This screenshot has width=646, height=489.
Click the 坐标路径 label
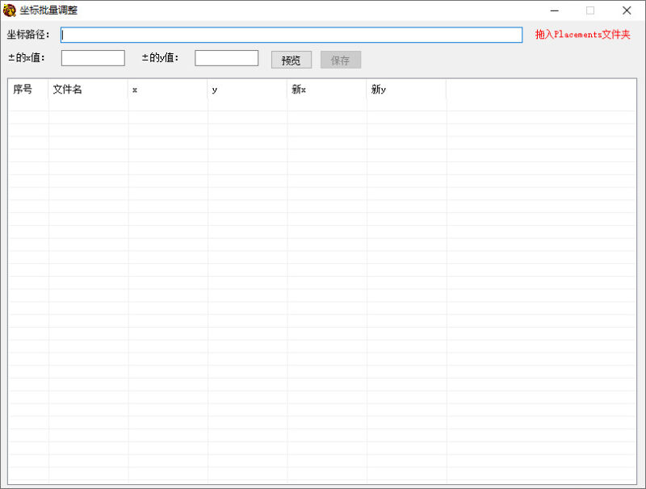pyautogui.click(x=28, y=35)
